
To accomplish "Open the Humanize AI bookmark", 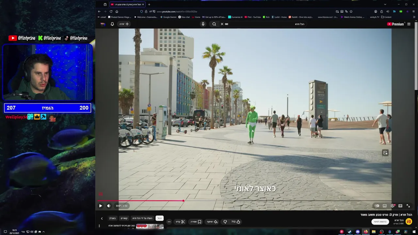I will point(235,17).
